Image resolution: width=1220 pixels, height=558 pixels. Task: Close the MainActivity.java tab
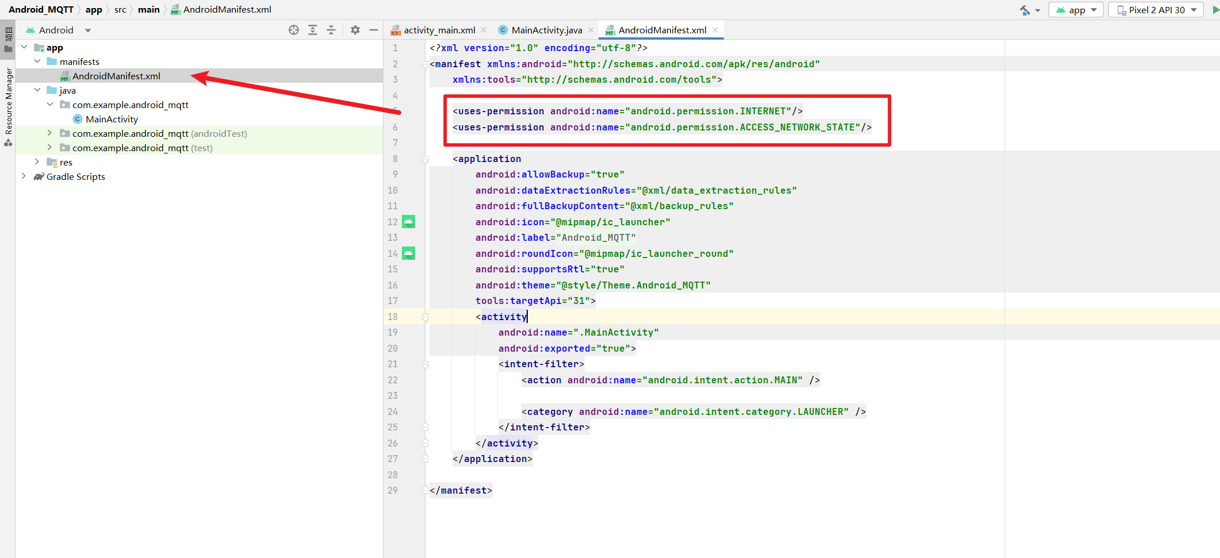pos(590,30)
